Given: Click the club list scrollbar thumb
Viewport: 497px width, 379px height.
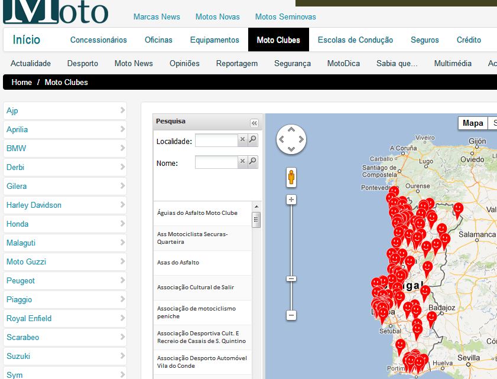Looking at the screenshot, I should click(x=256, y=220).
